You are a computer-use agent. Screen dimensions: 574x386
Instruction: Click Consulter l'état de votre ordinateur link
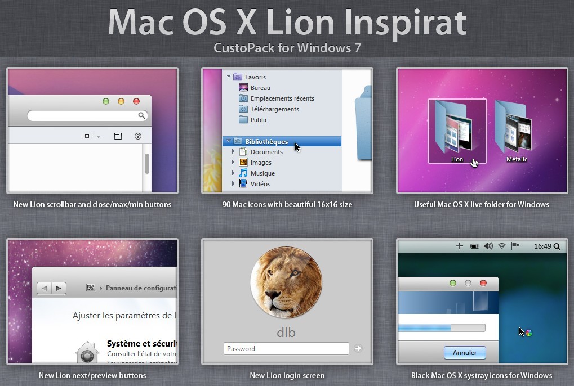142,354
